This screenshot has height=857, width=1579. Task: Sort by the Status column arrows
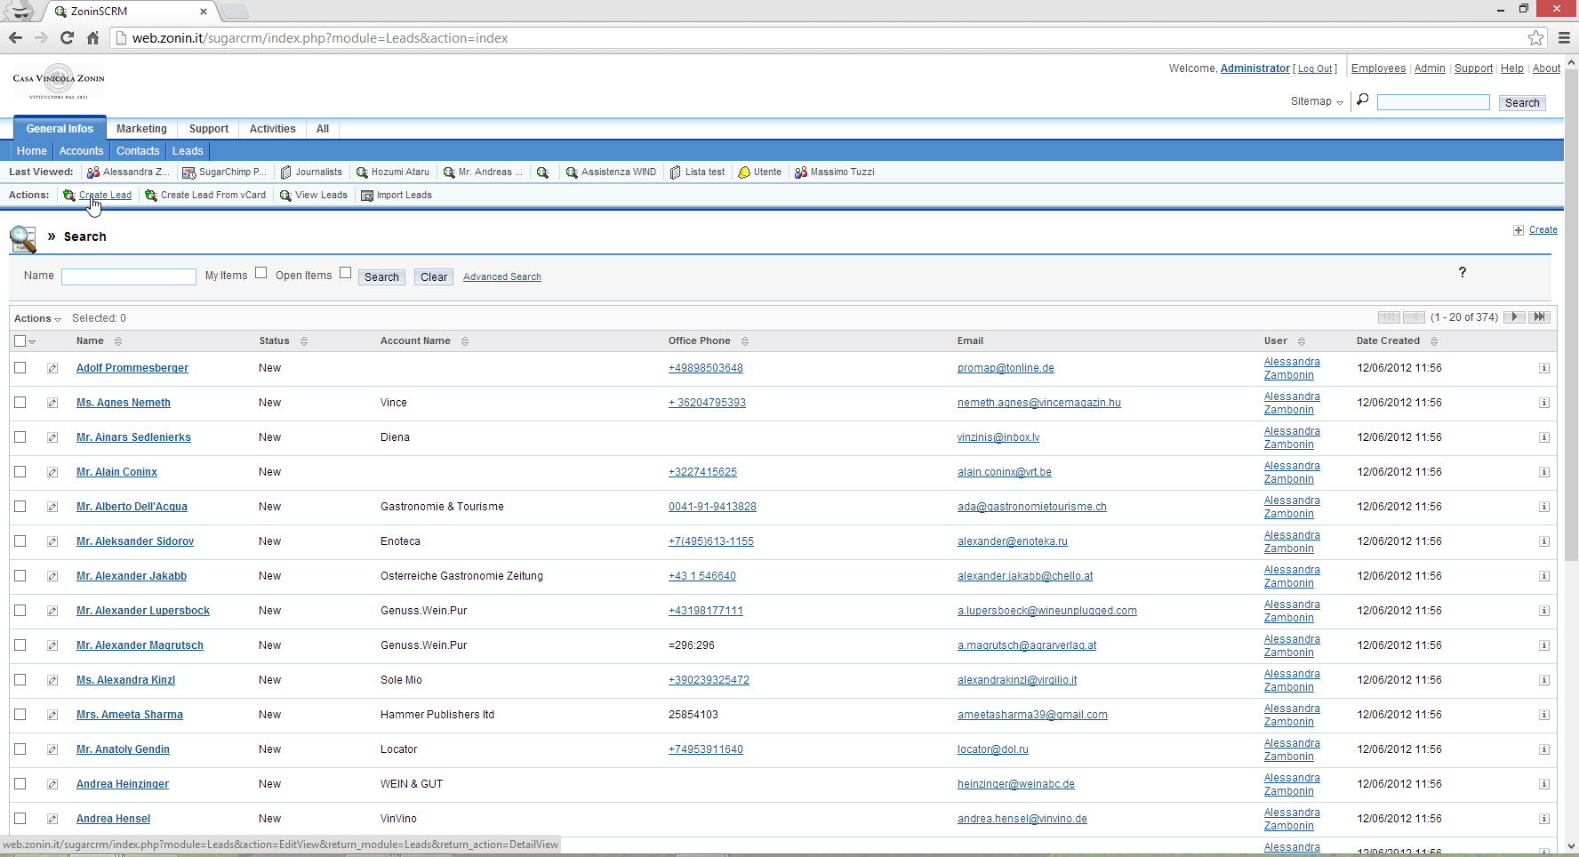tap(304, 341)
